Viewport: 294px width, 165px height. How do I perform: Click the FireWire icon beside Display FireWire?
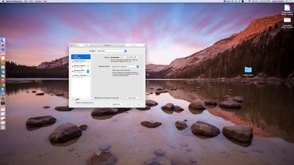point(88,66)
